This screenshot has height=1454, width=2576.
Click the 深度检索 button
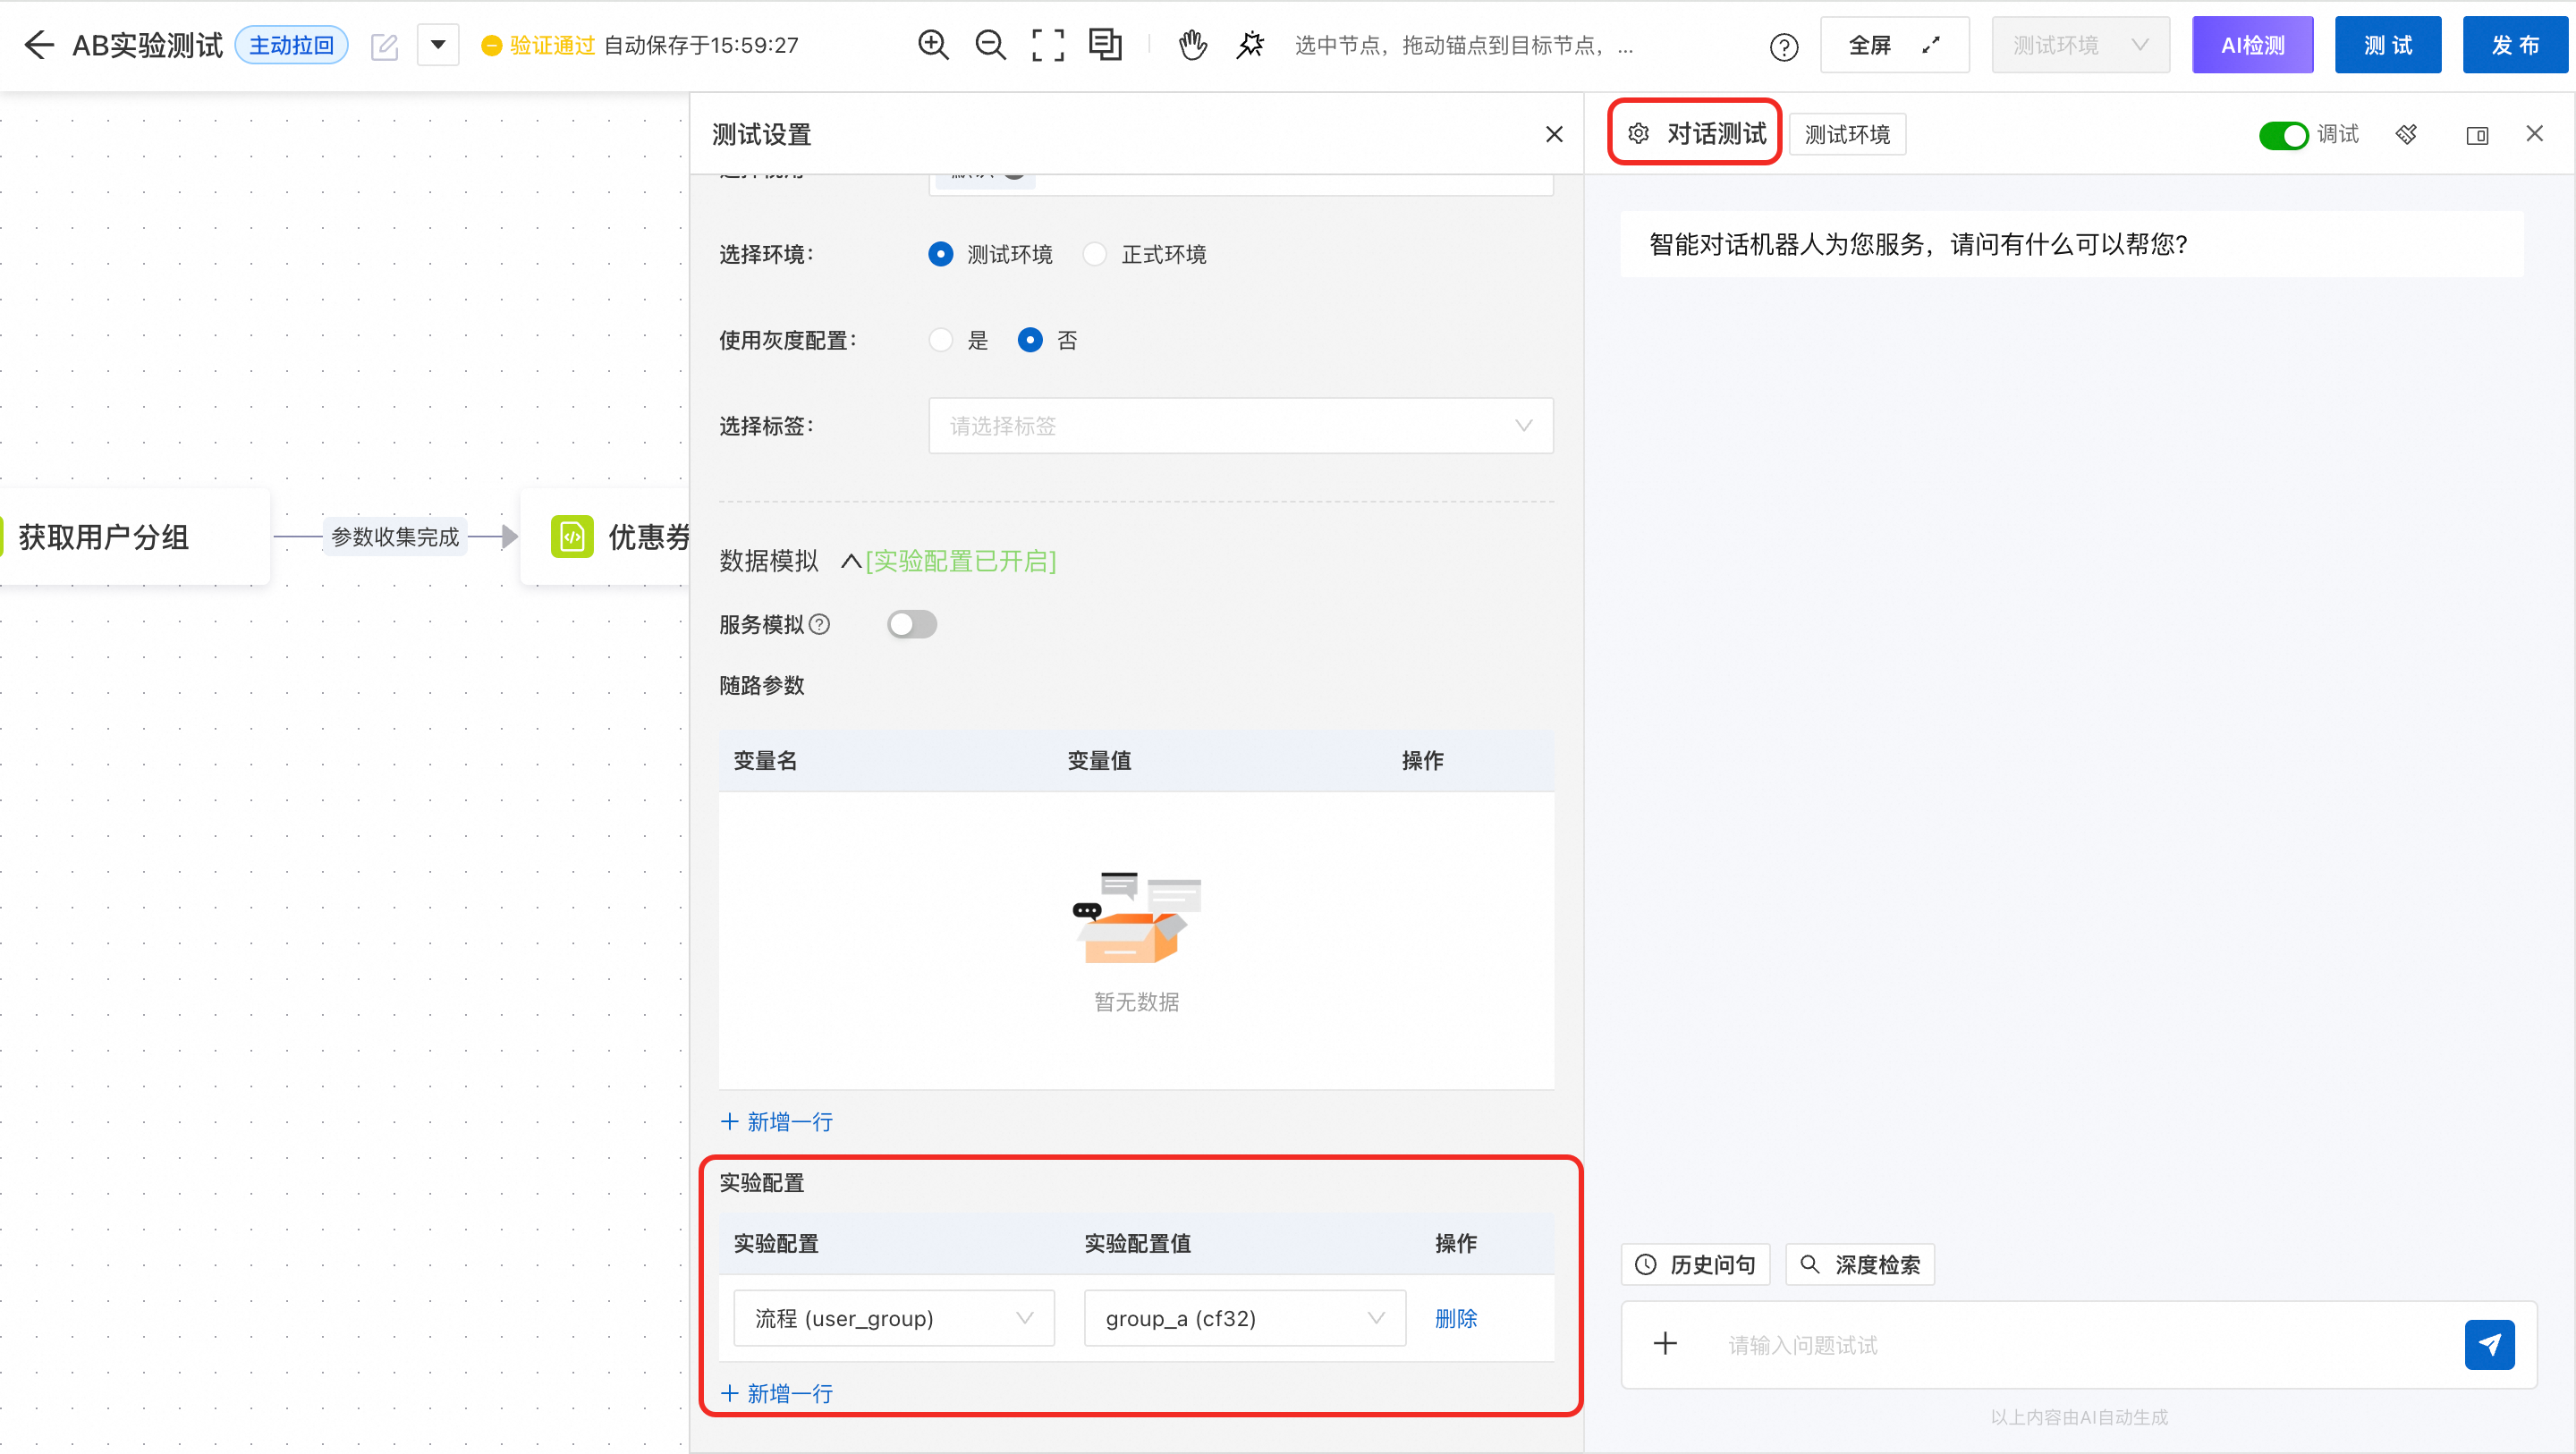(x=1860, y=1264)
